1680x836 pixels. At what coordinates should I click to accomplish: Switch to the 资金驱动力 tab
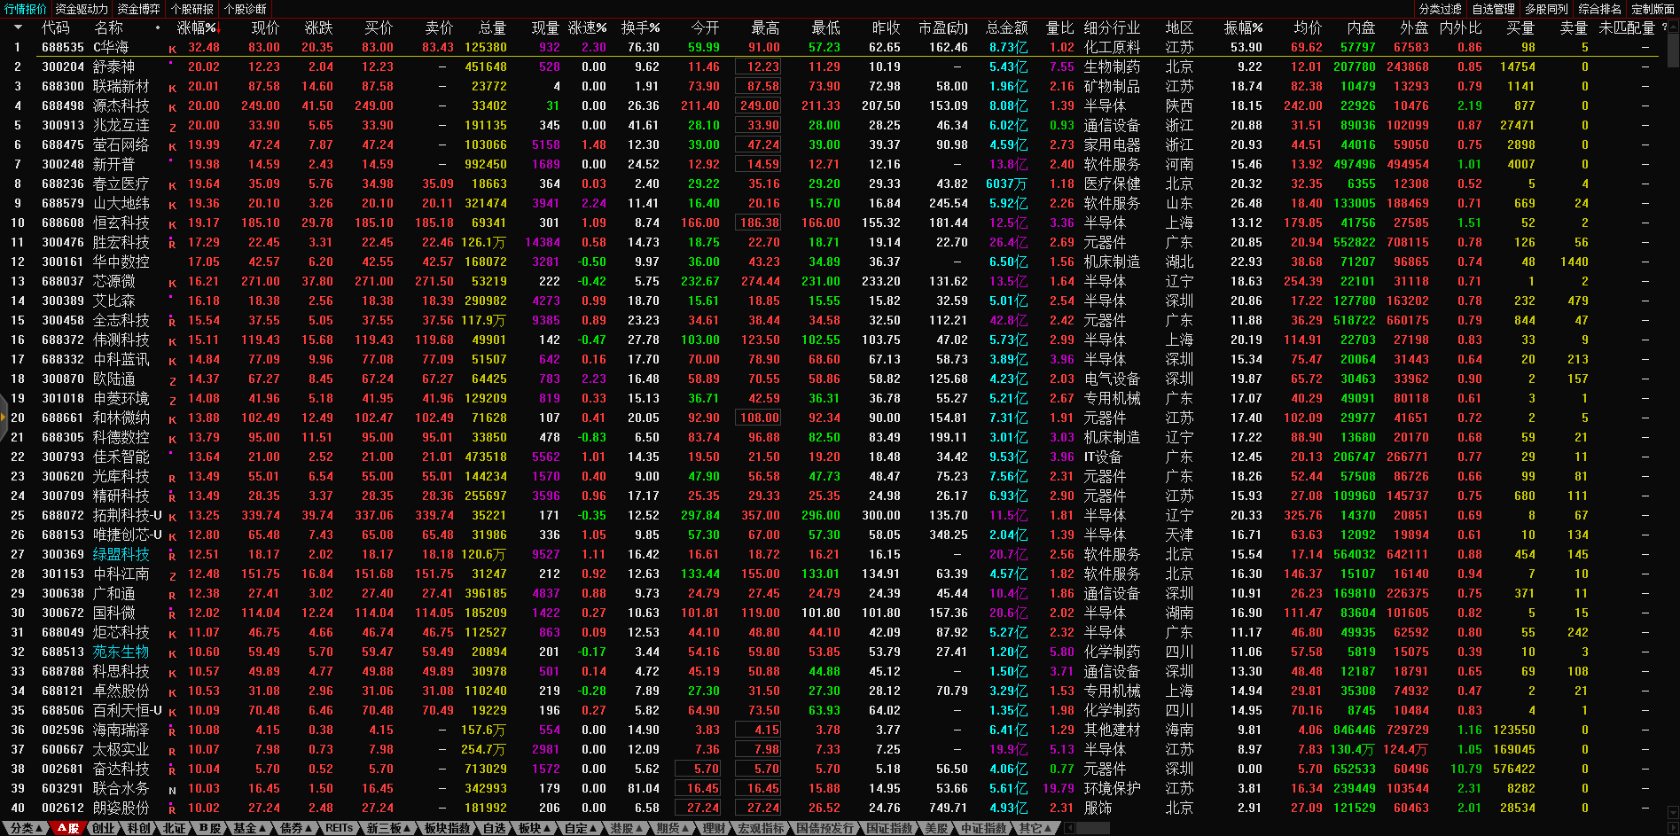pyautogui.click(x=82, y=9)
